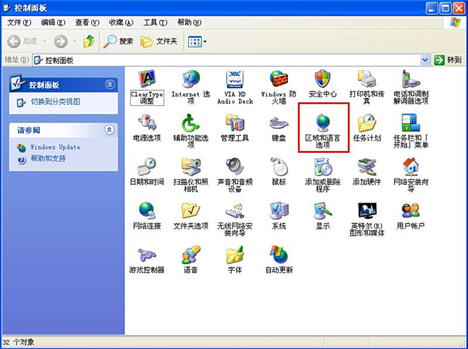
Task: Open the 工具(T) menu
Action: point(155,23)
